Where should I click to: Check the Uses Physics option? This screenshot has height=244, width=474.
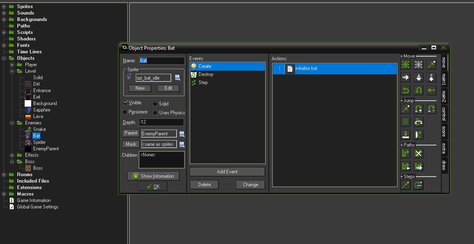click(x=156, y=113)
